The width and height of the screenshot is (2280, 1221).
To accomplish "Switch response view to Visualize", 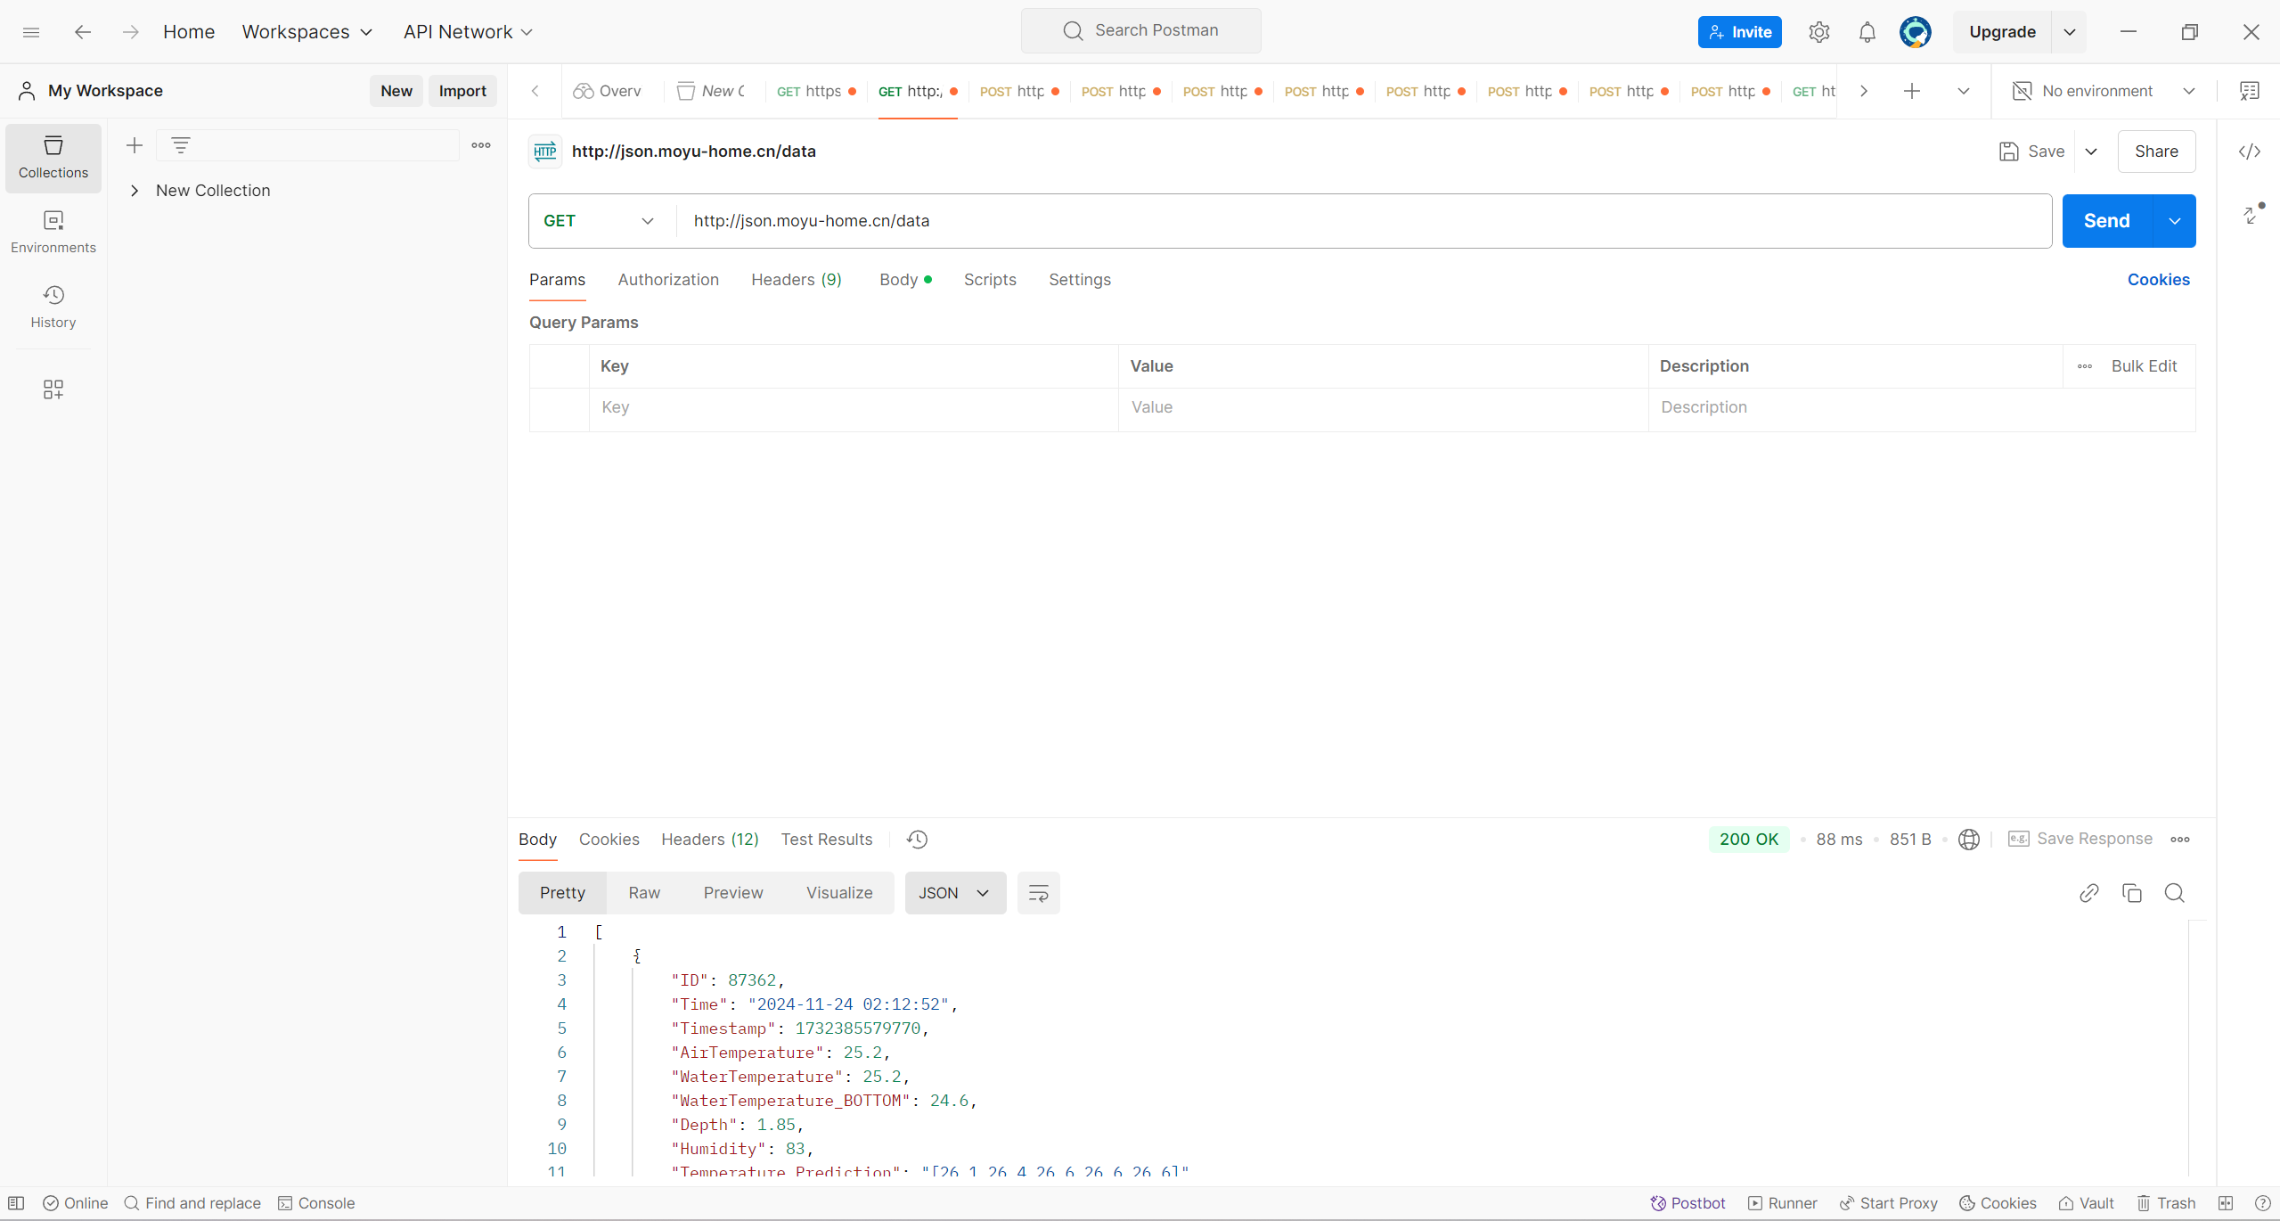I will coord(839,893).
